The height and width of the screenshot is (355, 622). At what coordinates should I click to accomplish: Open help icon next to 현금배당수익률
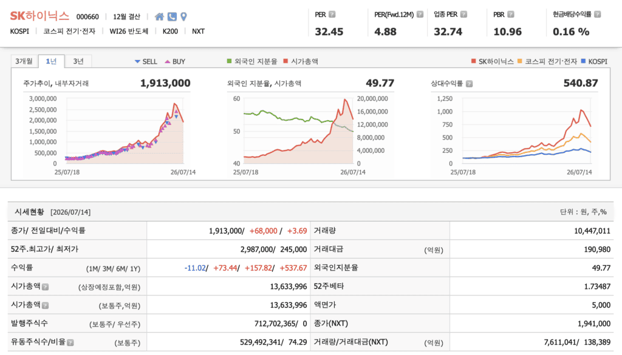tap(598, 15)
